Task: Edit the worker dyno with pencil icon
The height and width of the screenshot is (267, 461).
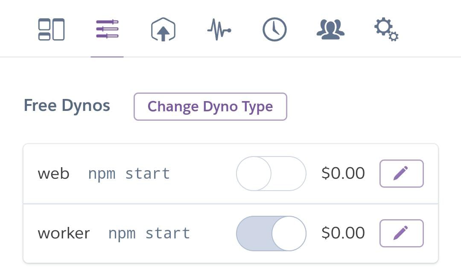Action: [401, 233]
